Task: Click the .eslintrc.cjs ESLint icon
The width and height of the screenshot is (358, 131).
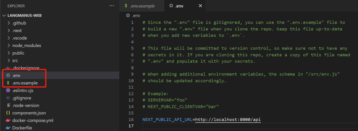Action: (8, 90)
